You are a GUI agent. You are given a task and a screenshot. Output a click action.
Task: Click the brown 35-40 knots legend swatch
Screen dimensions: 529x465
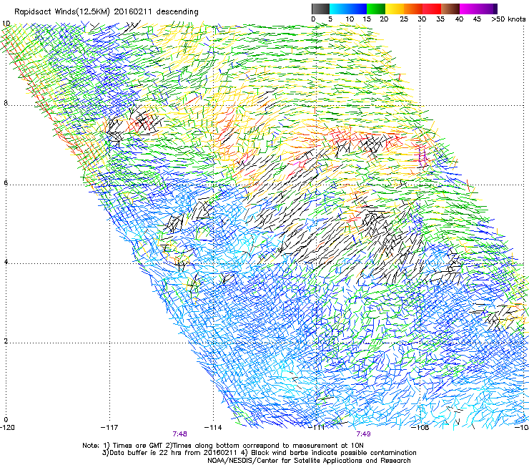(x=450, y=9)
